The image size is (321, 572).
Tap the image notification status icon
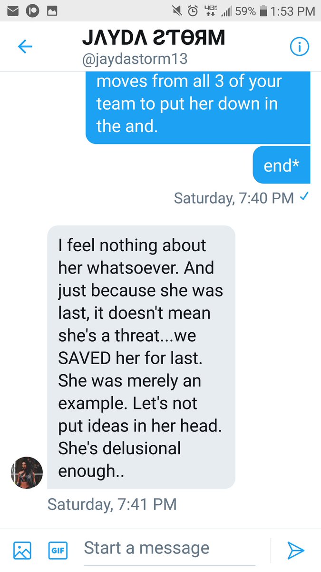click(x=52, y=10)
